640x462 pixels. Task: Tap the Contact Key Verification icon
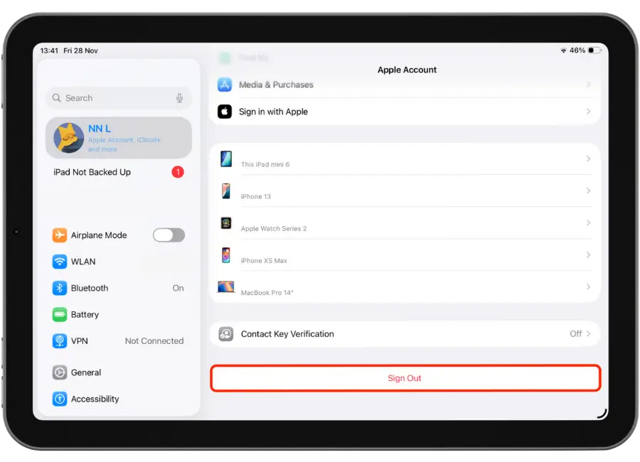pos(226,334)
